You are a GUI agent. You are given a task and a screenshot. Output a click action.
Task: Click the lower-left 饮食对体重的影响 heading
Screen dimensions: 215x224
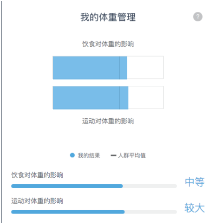point(37,175)
